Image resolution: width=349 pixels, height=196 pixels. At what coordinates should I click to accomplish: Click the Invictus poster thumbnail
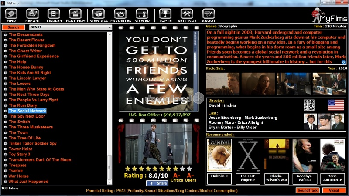tap(332, 155)
